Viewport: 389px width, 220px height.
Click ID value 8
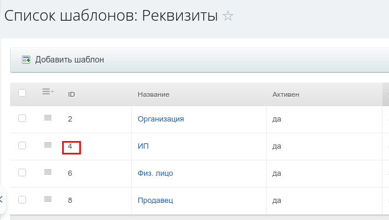[x=70, y=200]
